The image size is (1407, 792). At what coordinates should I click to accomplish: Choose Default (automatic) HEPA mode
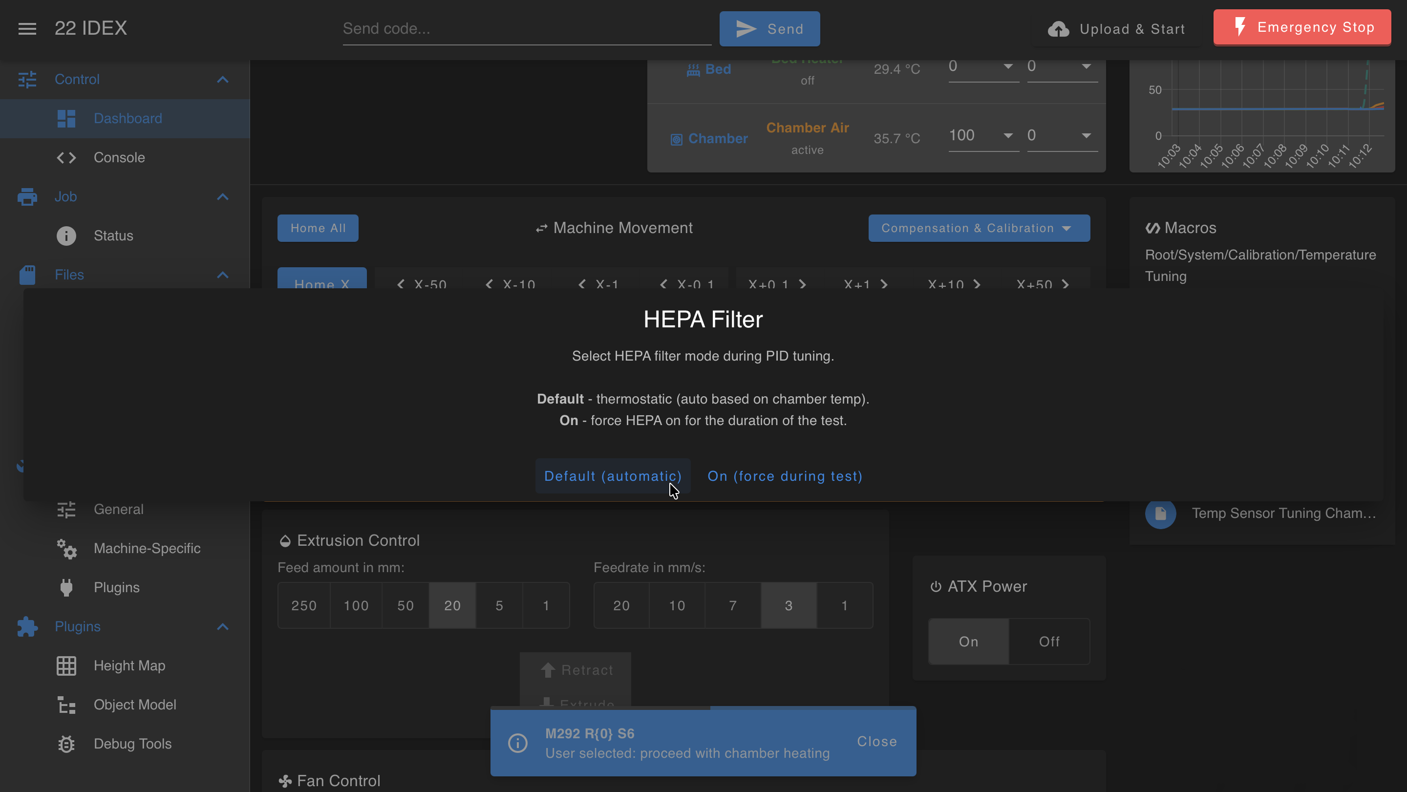613,476
